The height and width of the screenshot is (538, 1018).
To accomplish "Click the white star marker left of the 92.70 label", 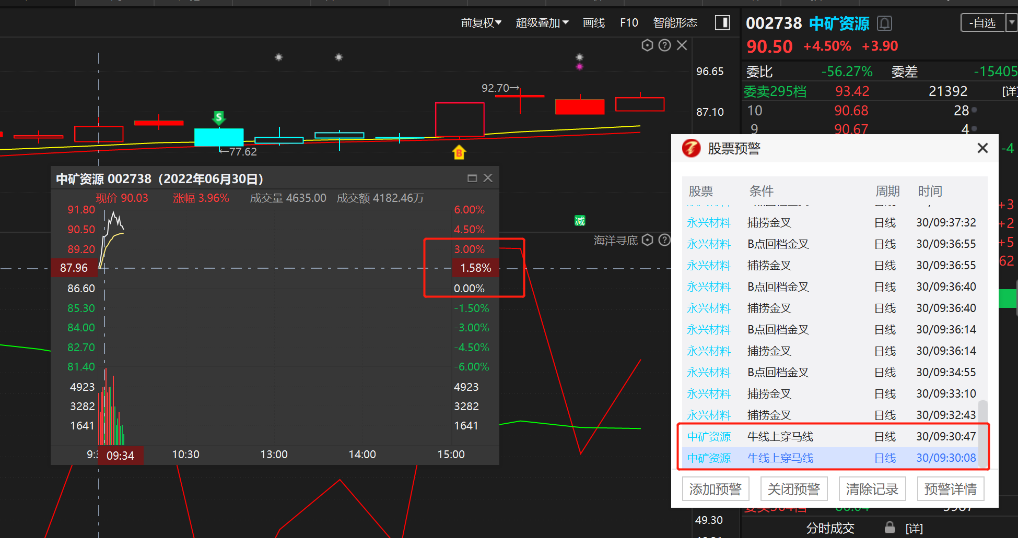I will (339, 57).
